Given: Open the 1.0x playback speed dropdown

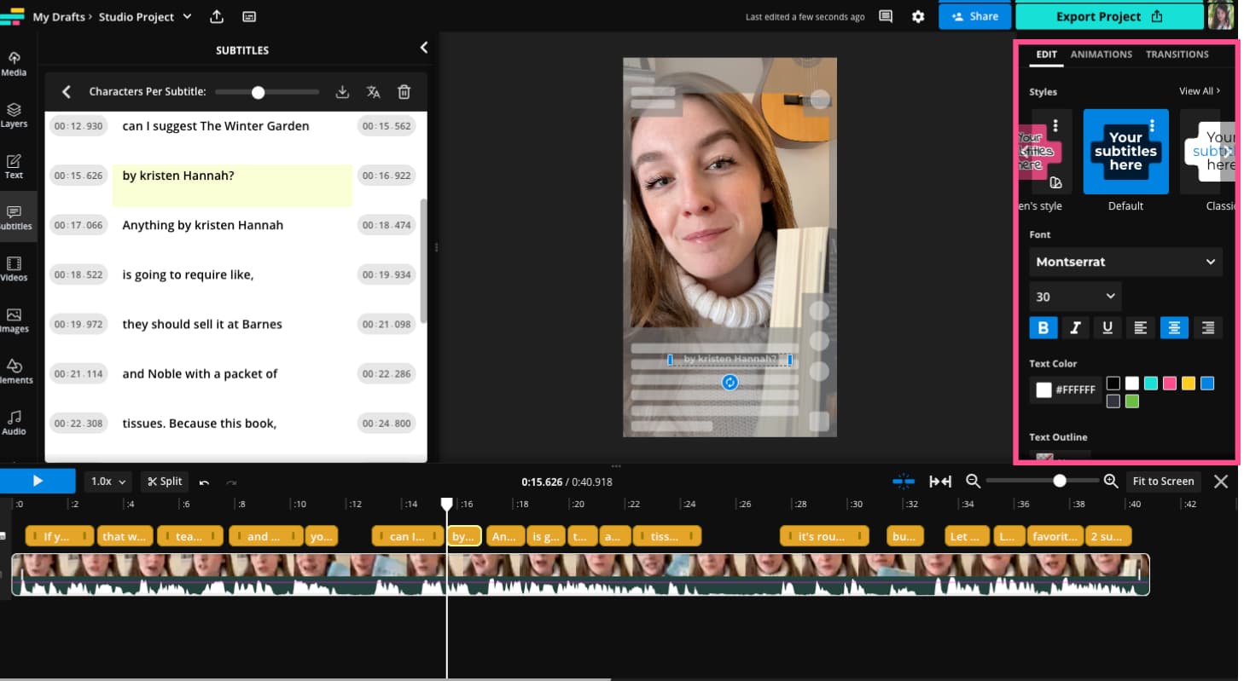Looking at the screenshot, I should click(108, 482).
